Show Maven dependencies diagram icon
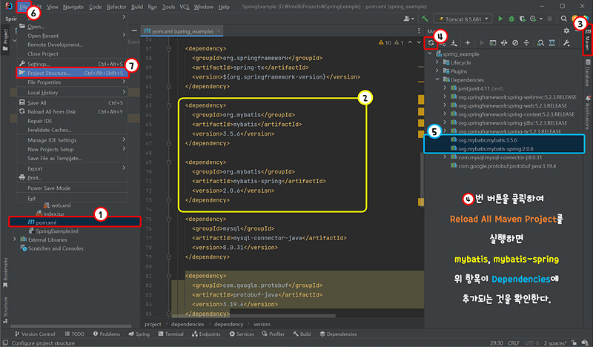 (552, 43)
